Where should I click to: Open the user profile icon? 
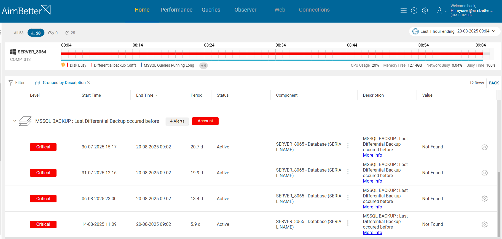pos(439,10)
